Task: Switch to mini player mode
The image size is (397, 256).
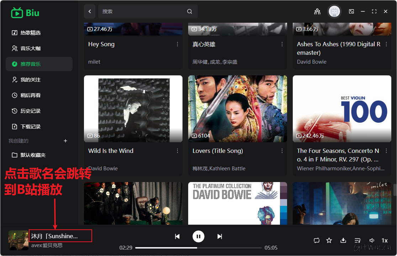Action: coord(351,11)
